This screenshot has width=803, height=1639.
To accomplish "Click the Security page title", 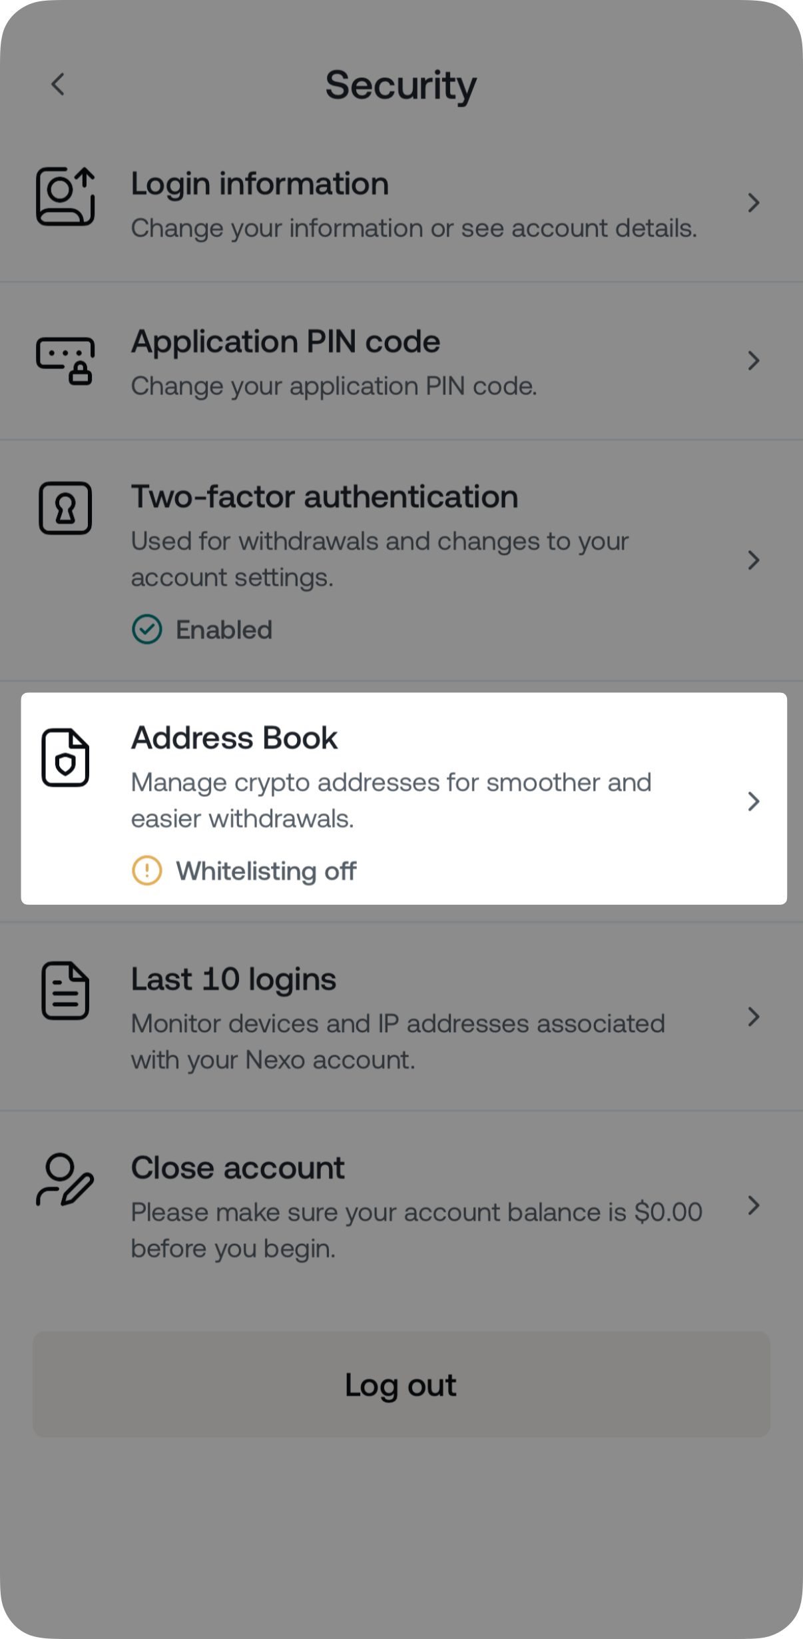I will (401, 85).
